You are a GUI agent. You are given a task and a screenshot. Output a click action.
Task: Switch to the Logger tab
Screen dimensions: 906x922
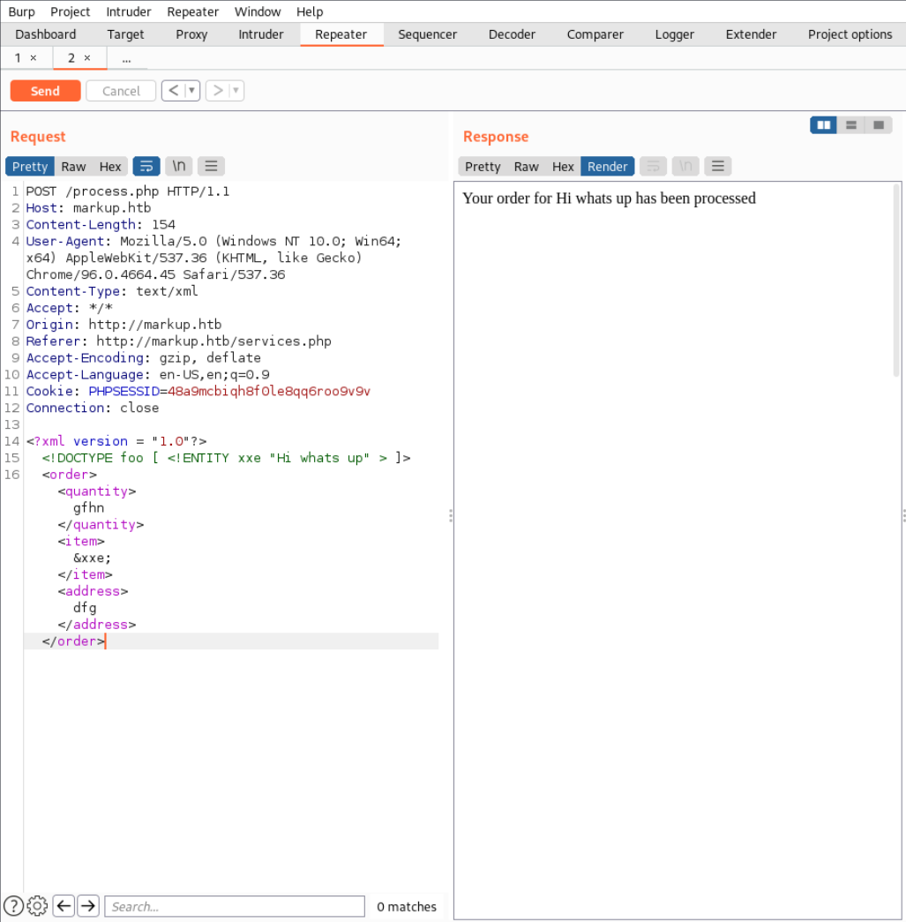click(675, 34)
